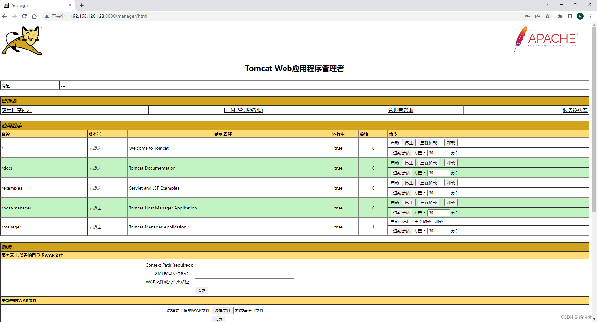Click the share page icon

coord(538,16)
